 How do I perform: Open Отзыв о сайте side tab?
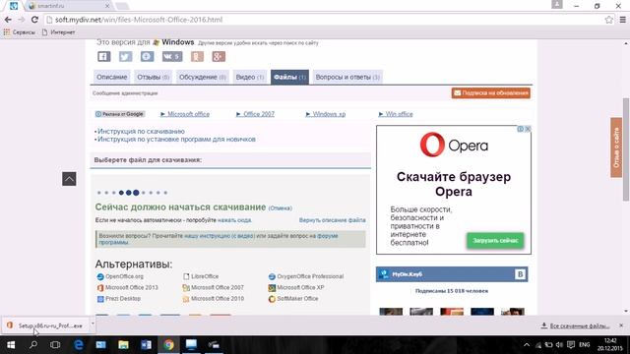pyautogui.click(x=616, y=147)
